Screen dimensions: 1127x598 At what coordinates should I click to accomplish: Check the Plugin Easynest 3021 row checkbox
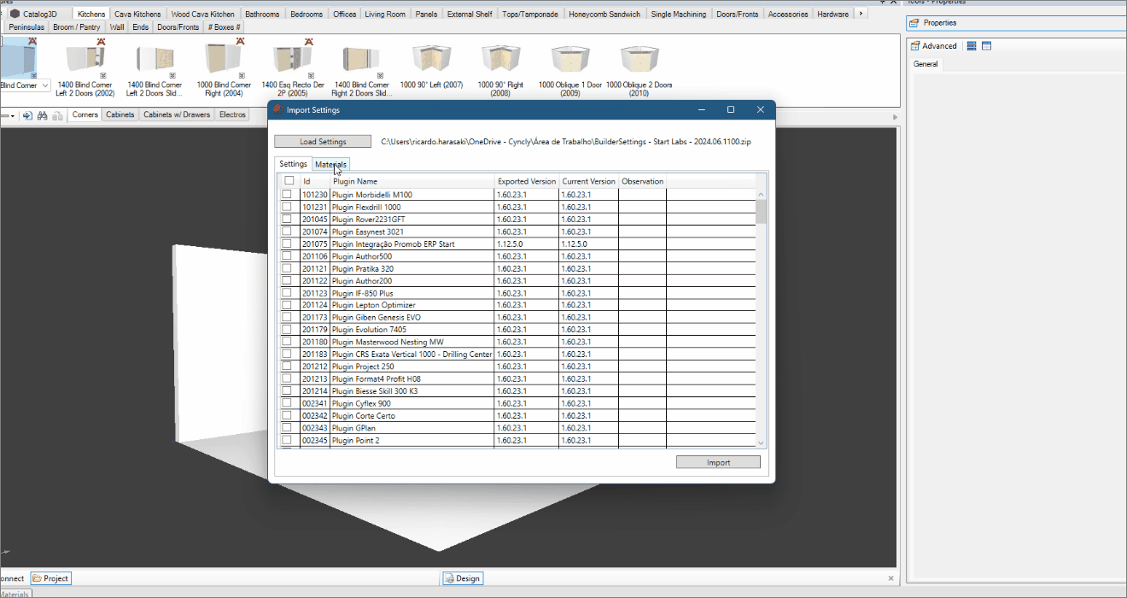[x=287, y=232]
